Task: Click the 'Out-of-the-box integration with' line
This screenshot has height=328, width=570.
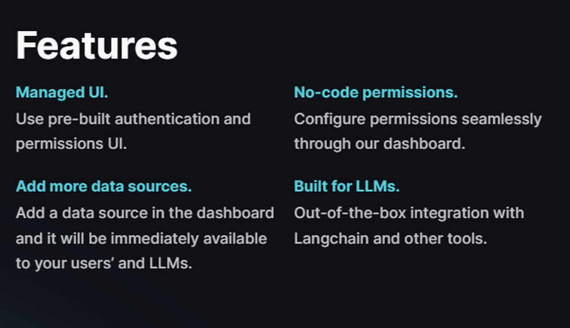Action: point(409,213)
